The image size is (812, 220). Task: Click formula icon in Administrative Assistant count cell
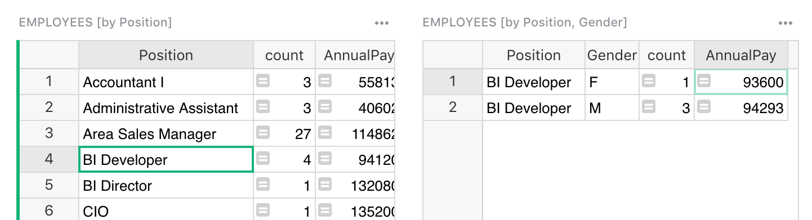[263, 107]
